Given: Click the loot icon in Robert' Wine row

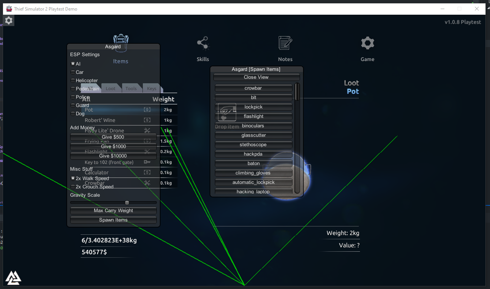Looking at the screenshot, I should (147, 120).
